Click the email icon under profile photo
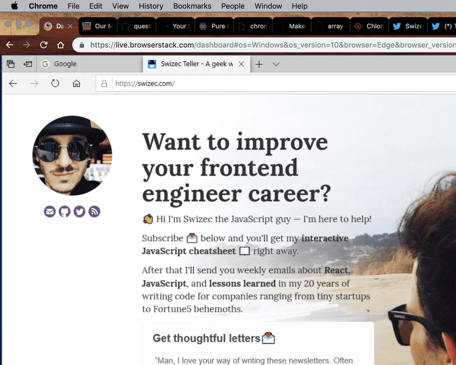This screenshot has width=456, height=365. tap(50, 212)
